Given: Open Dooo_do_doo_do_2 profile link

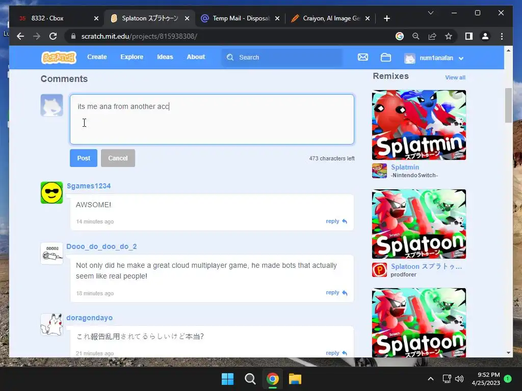Looking at the screenshot, I should tap(101, 246).
